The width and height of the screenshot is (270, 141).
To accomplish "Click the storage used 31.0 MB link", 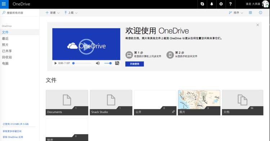I will coord(16,124).
